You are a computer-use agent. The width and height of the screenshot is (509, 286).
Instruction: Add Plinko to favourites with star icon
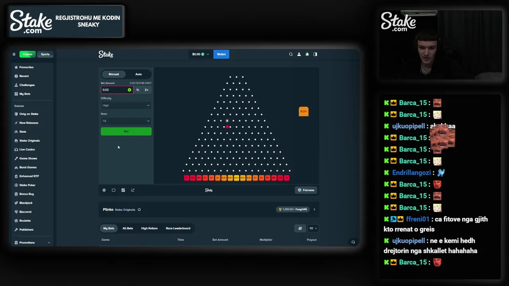click(139, 210)
